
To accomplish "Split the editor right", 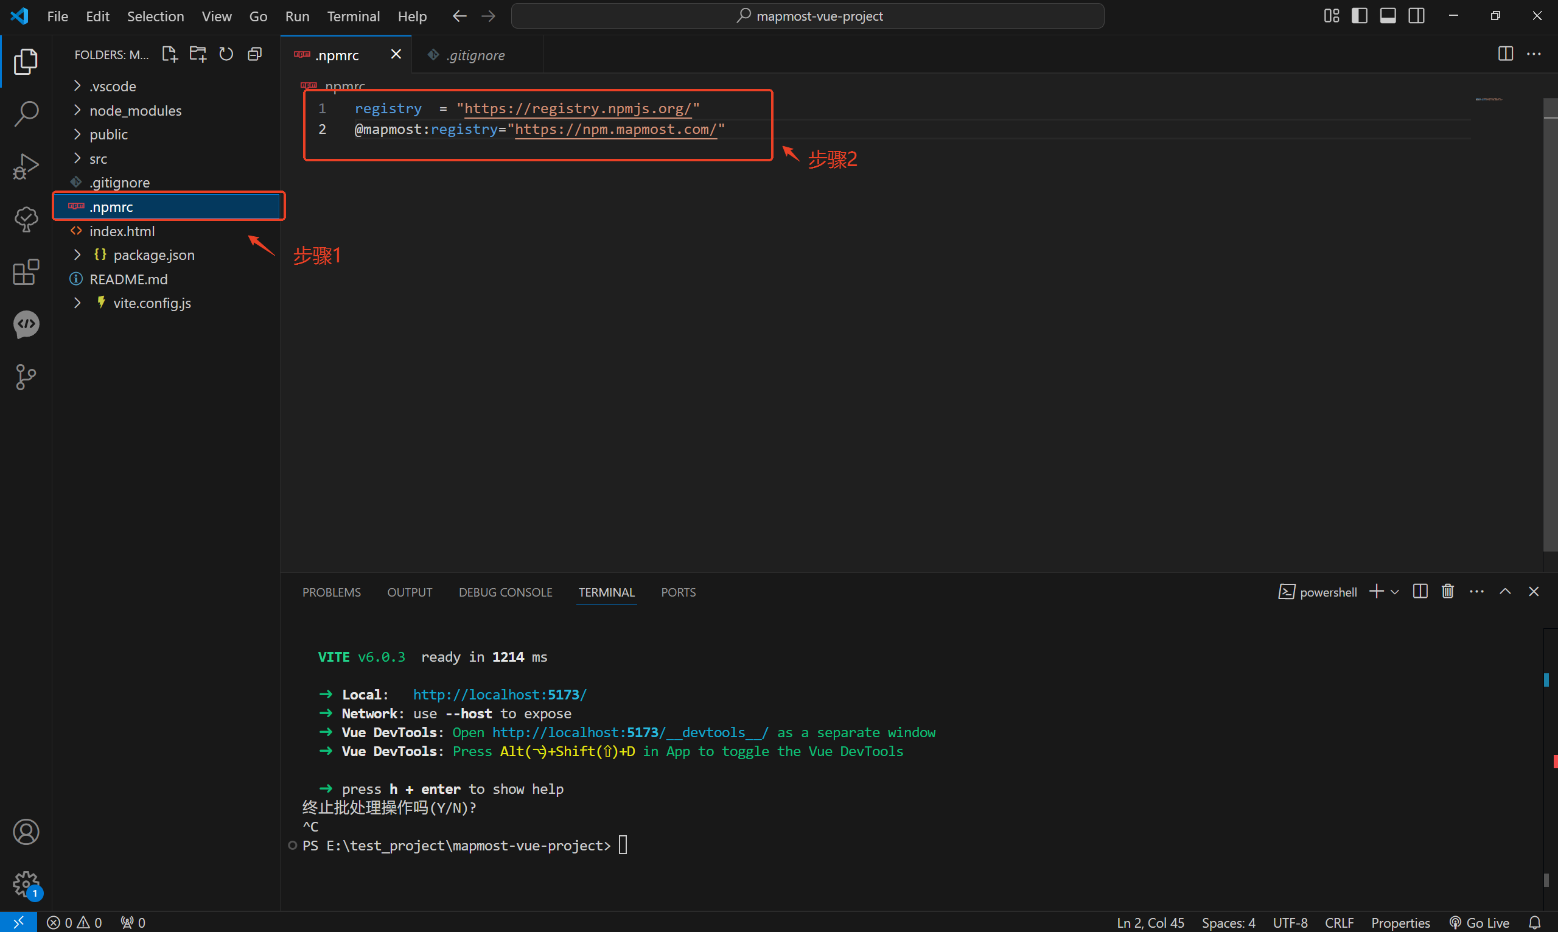I will [1505, 54].
